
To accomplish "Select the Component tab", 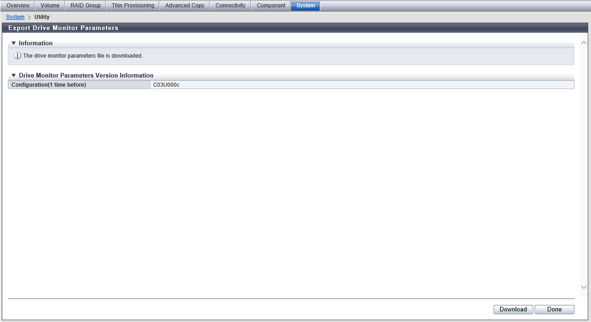I will (x=271, y=6).
